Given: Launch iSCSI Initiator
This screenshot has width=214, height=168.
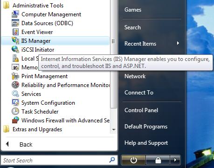Looking at the screenshot, I should click(x=38, y=50).
